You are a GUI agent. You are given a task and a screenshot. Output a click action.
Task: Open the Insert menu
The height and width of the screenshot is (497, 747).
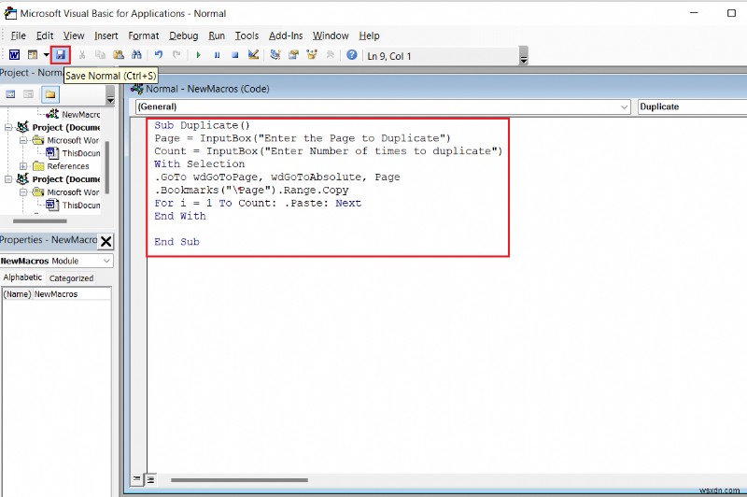point(106,35)
